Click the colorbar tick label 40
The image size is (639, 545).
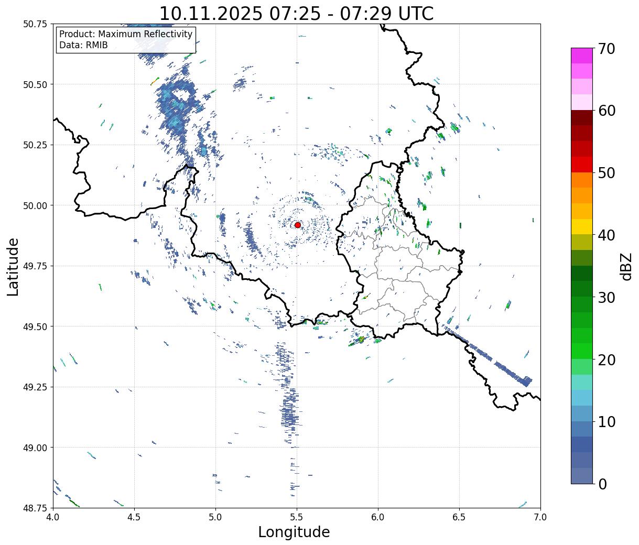point(606,235)
